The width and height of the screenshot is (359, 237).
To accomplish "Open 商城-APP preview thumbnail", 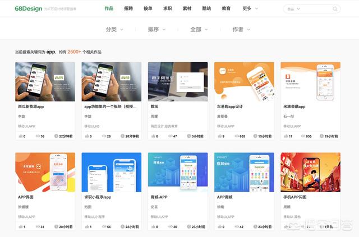I will (x=178, y=172).
